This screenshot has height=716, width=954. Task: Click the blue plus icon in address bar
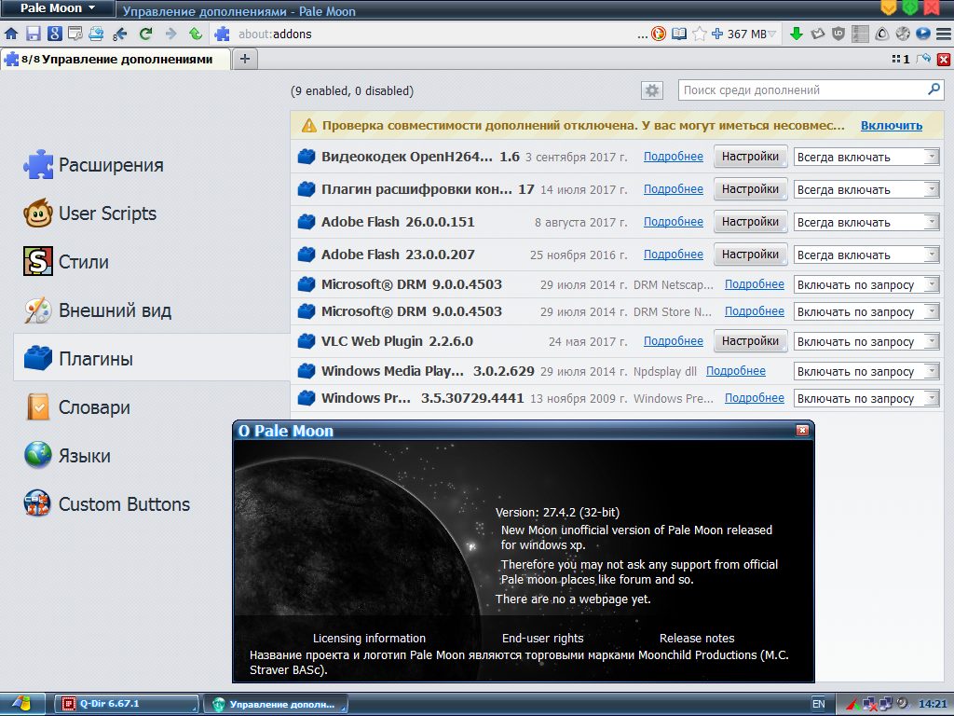pos(717,34)
